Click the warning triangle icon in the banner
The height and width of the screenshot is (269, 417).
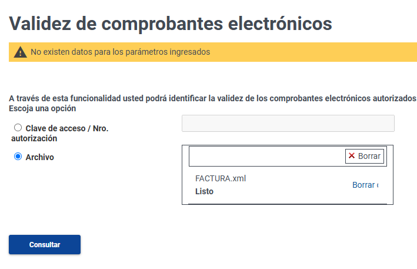tap(21, 52)
